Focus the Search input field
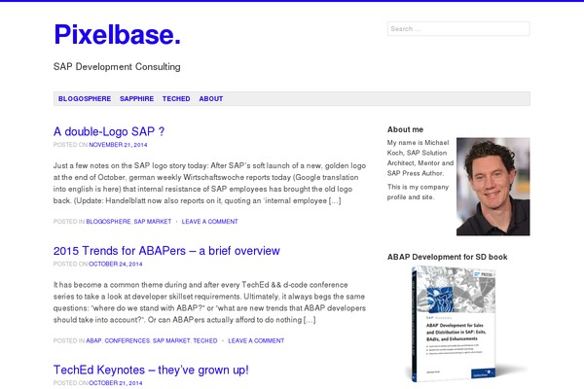The height and width of the screenshot is (389, 584). (x=458, y=28)
